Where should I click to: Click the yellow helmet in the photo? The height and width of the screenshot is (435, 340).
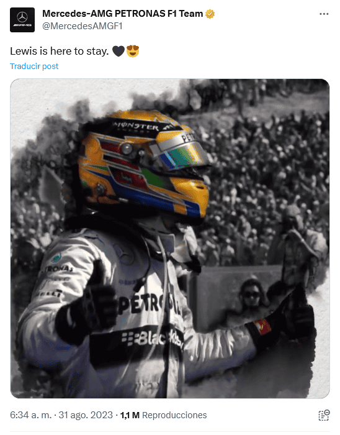(143, 163)
